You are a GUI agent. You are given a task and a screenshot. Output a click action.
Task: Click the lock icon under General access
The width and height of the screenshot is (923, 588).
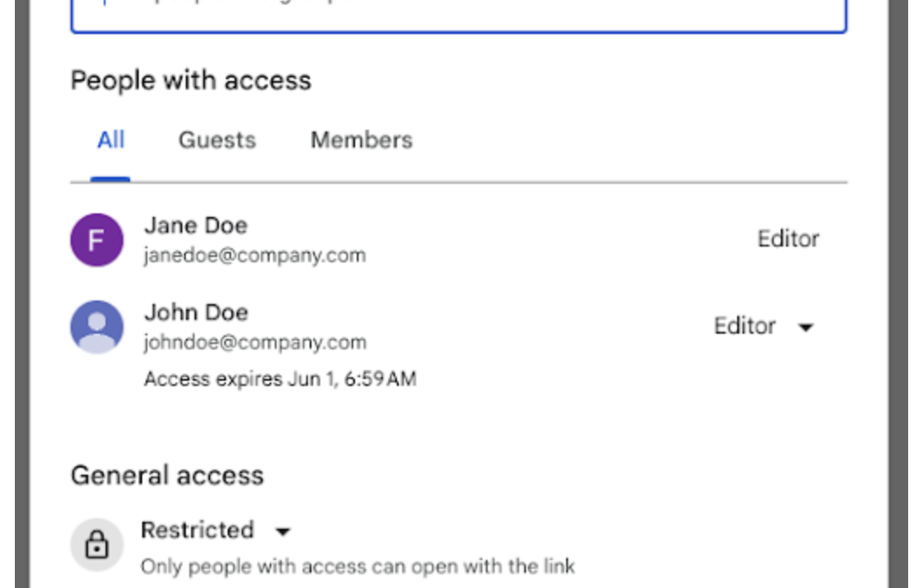[x=97, y=545]
